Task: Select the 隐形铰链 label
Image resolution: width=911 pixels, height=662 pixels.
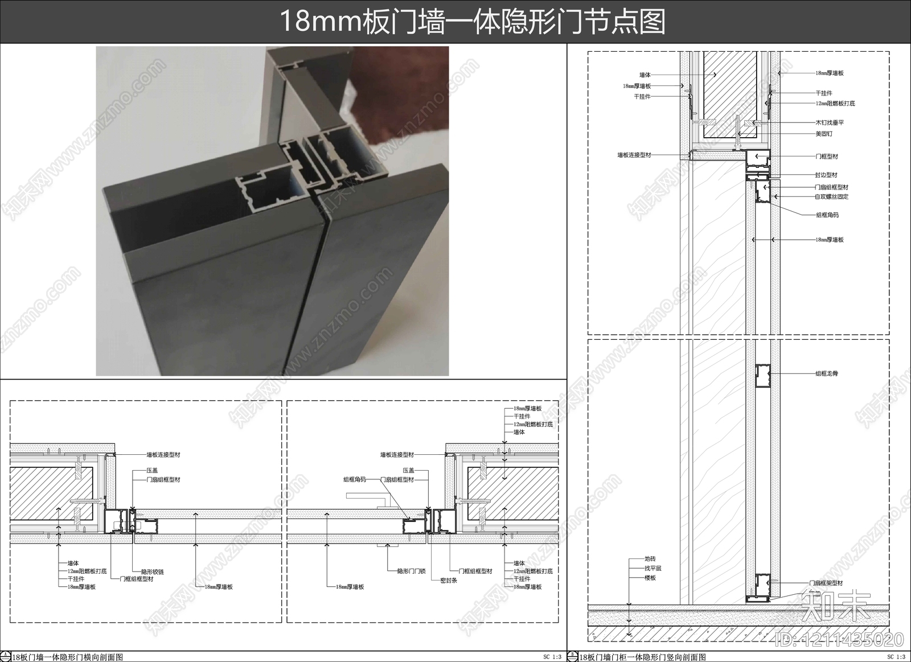Action: [x=152, y=571]
